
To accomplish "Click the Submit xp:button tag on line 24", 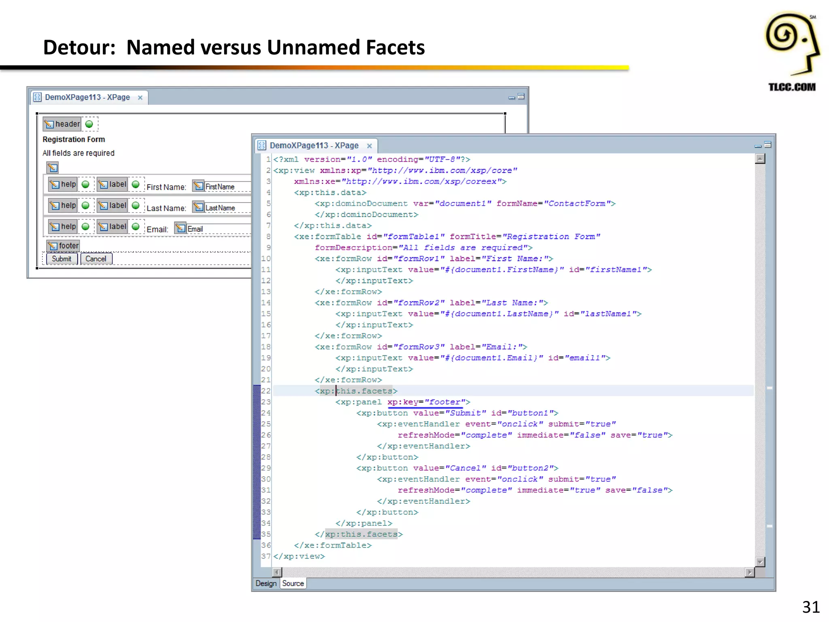I will pyautogui.click(x=457, y=413).
